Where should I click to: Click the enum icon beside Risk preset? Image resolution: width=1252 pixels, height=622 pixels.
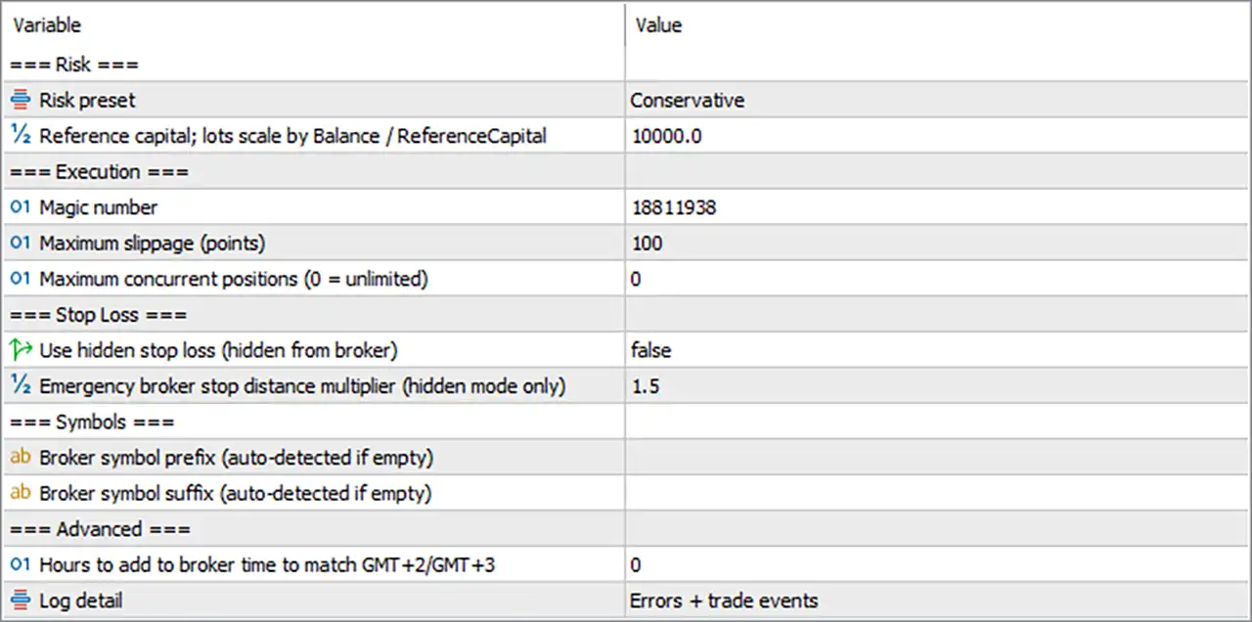coord(21,100)
